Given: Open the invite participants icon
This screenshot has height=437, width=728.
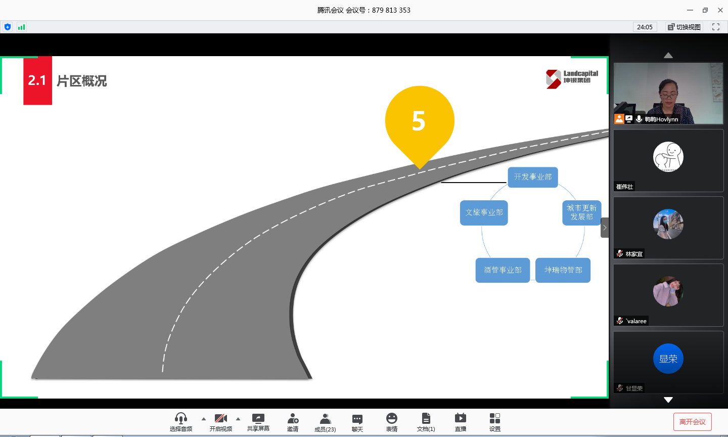Looking at the screenshot, I should point(292,419).
